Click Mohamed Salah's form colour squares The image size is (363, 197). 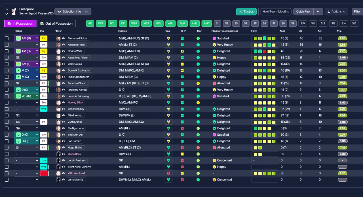[264, 38]
